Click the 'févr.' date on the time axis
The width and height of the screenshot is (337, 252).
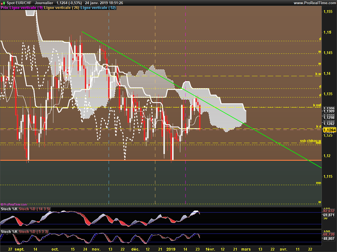210,249
